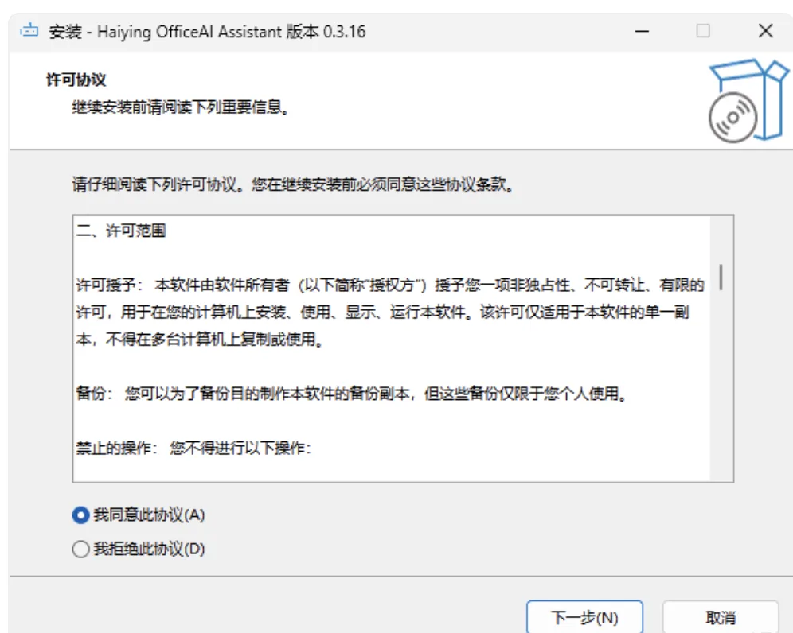Click the text 继续安装前请阅读下列重要信息
This screenshot has height=633, width=793.
click(x=181, y=107)
